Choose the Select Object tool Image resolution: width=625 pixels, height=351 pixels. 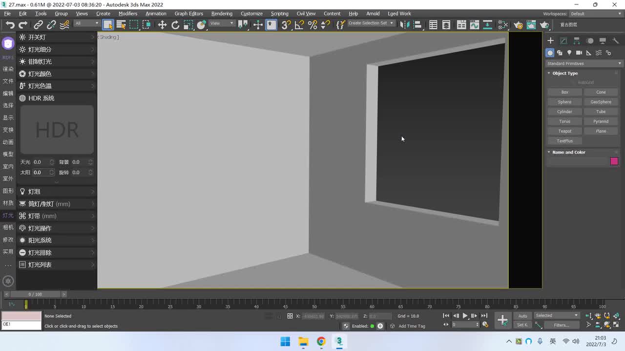point(108,25)
